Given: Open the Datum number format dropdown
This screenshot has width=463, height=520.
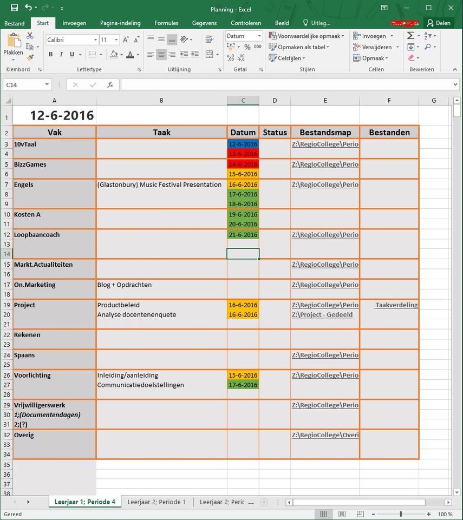Looking at the screenshot, I should [x=259, y=36].
